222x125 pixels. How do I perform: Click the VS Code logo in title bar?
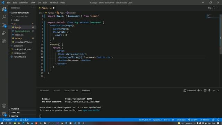coord(3,2)
